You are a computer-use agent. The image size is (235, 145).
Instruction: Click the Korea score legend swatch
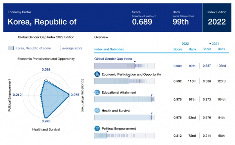coord(11,48)
